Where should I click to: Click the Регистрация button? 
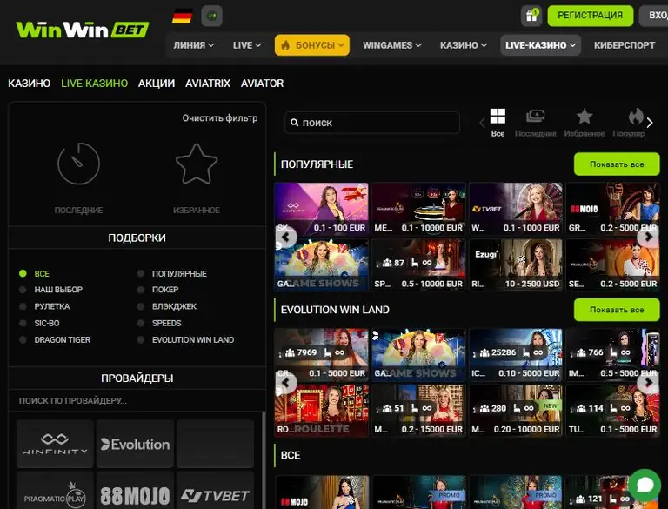pos(590,16)
